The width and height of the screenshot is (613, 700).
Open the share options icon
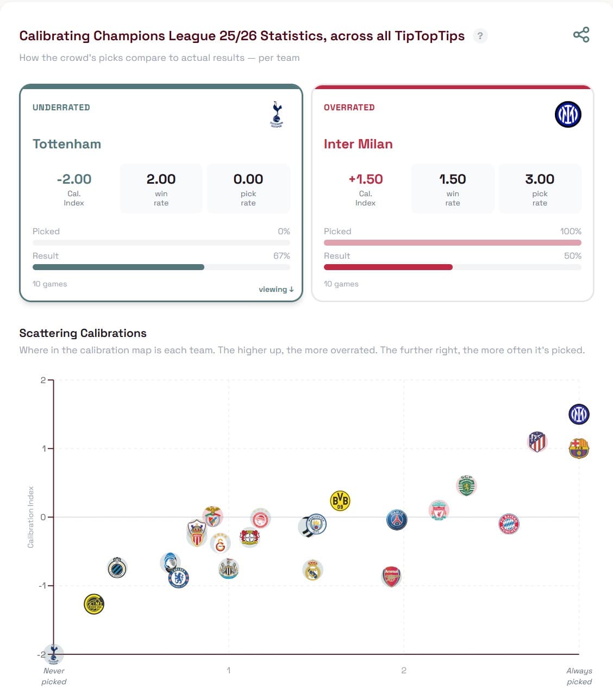581,35
